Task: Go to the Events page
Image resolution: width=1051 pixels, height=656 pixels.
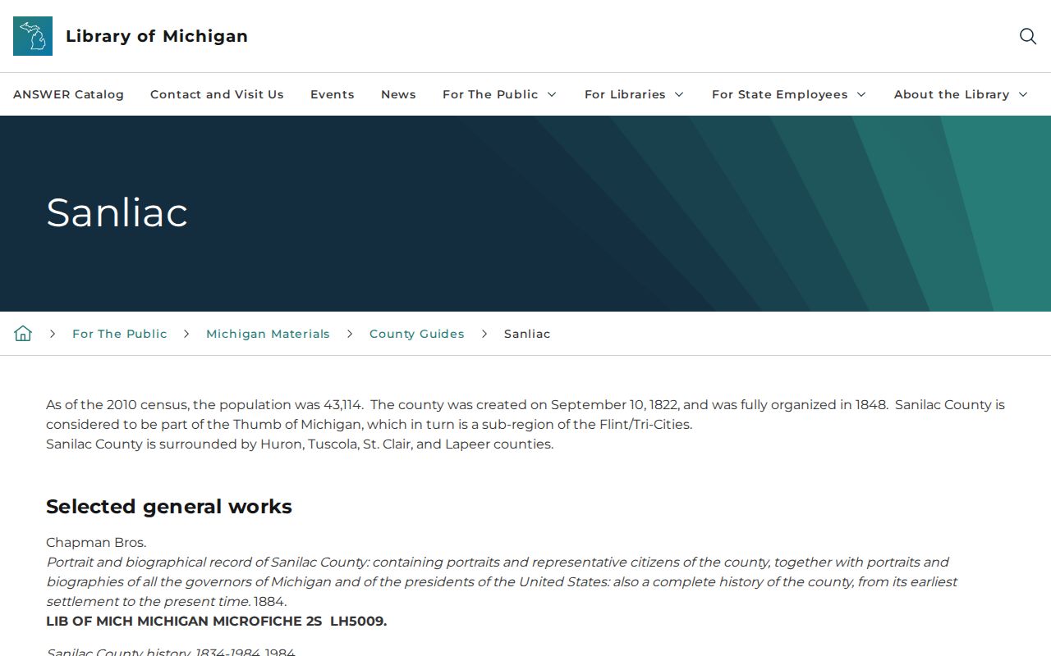Action: tap(333, 94)
